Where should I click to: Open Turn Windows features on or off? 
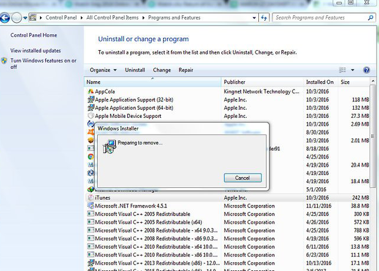click(x=44, y=64)
